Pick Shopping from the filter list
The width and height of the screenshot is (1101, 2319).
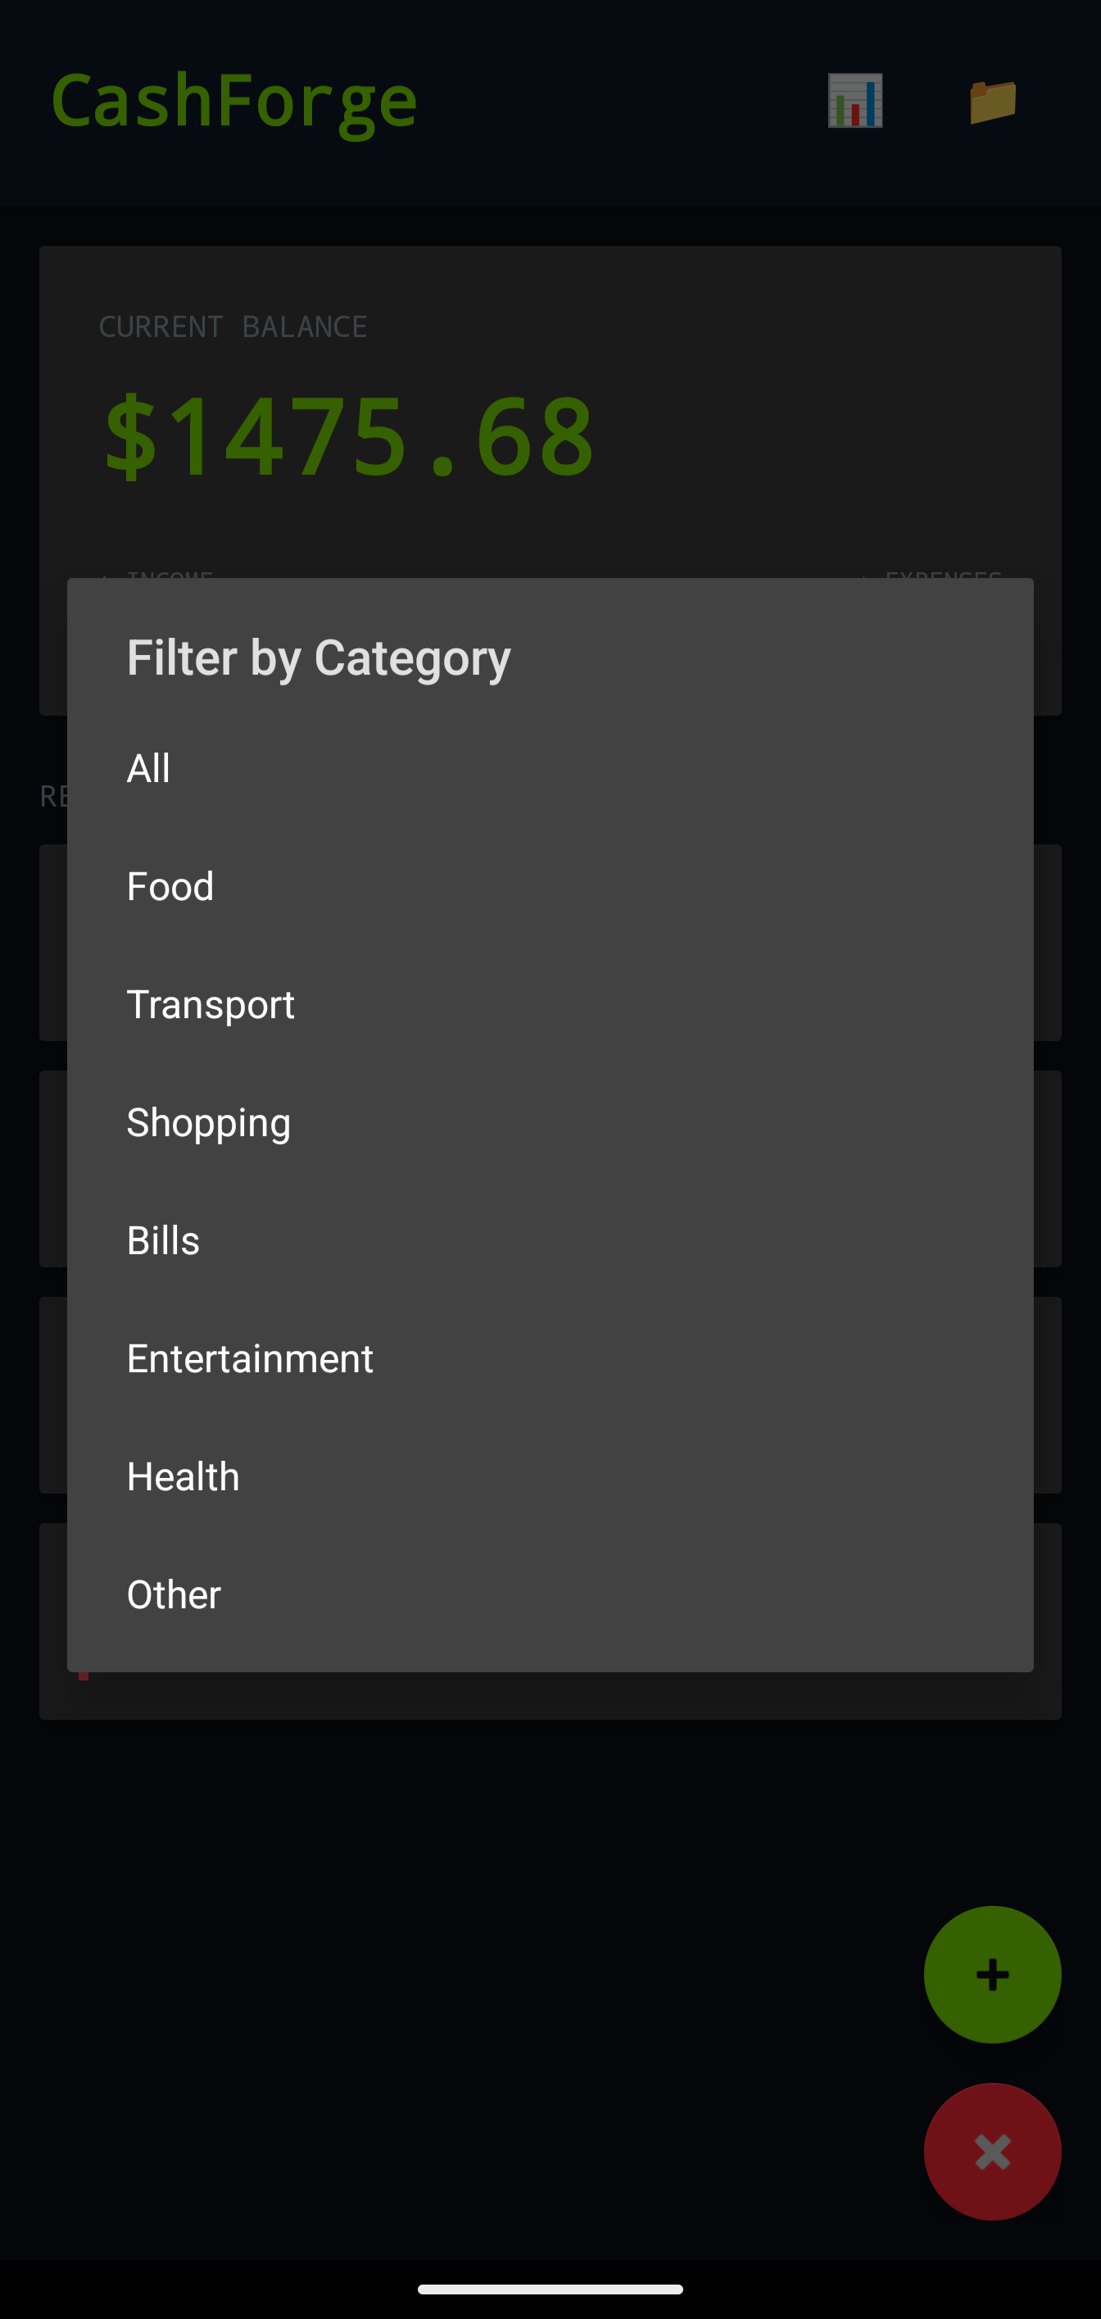coord(209,1122)
